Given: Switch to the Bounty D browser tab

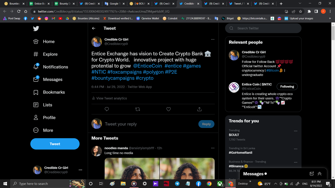Looking at the screenshot, I should pyautogui.click(x=64, y=4).
